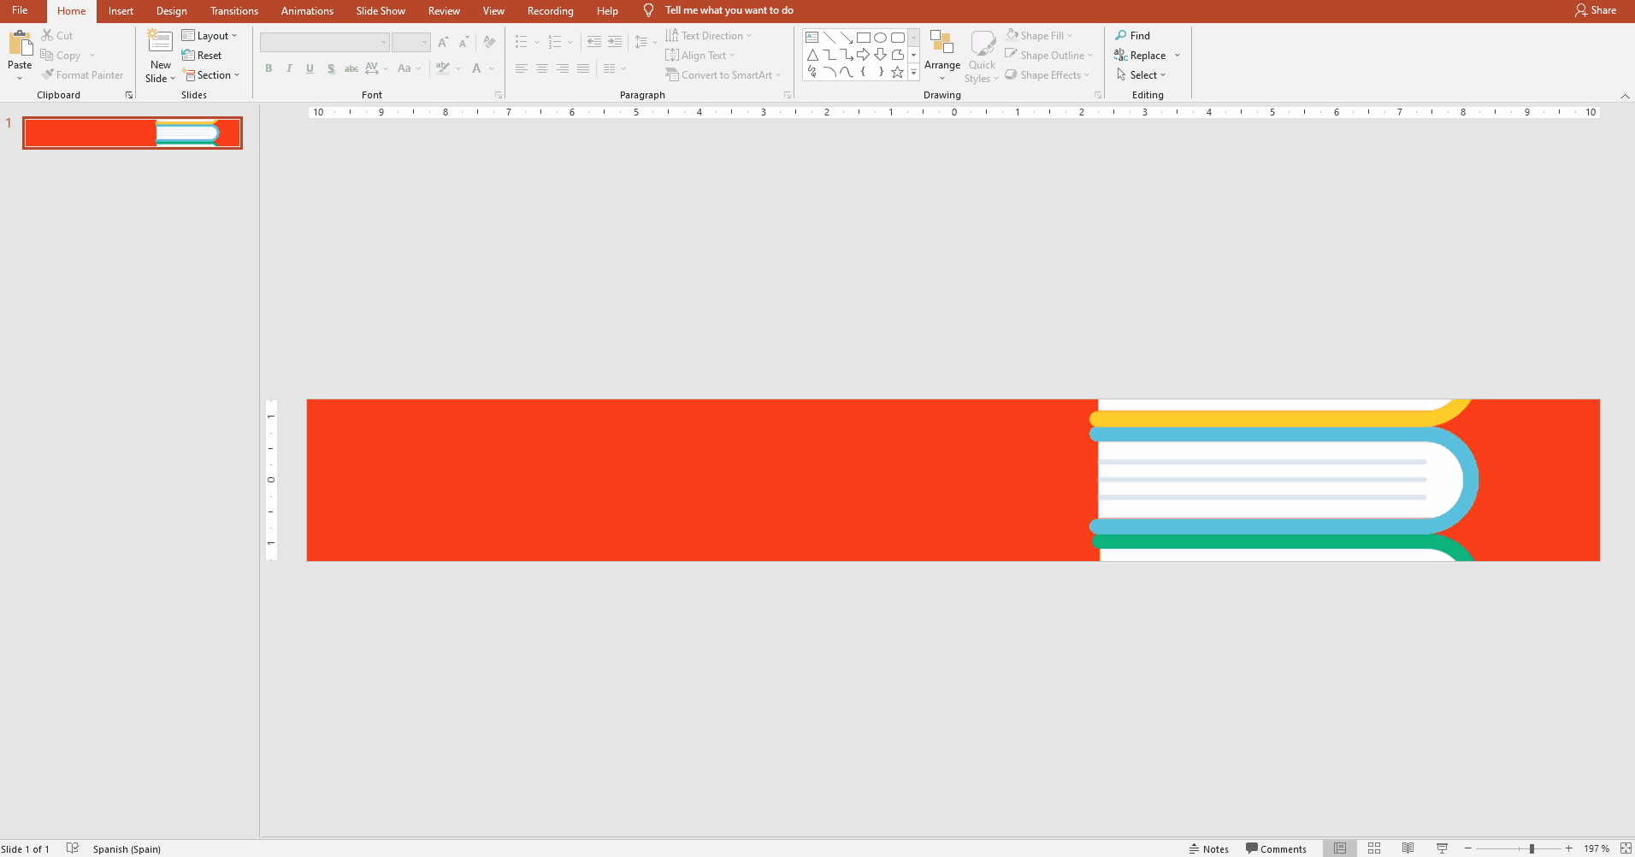Click the Find search icon
The width and height of the screenshot is (1635, 857).
tap(1121, 36)
